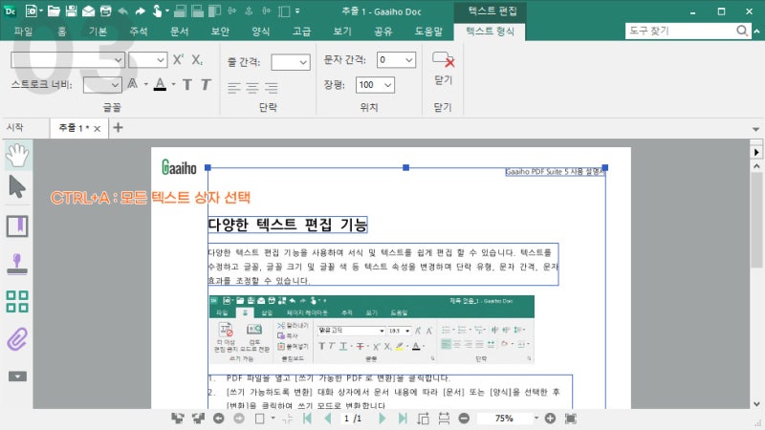
Task: Go to the next page
Action: [x=382, y=419]
